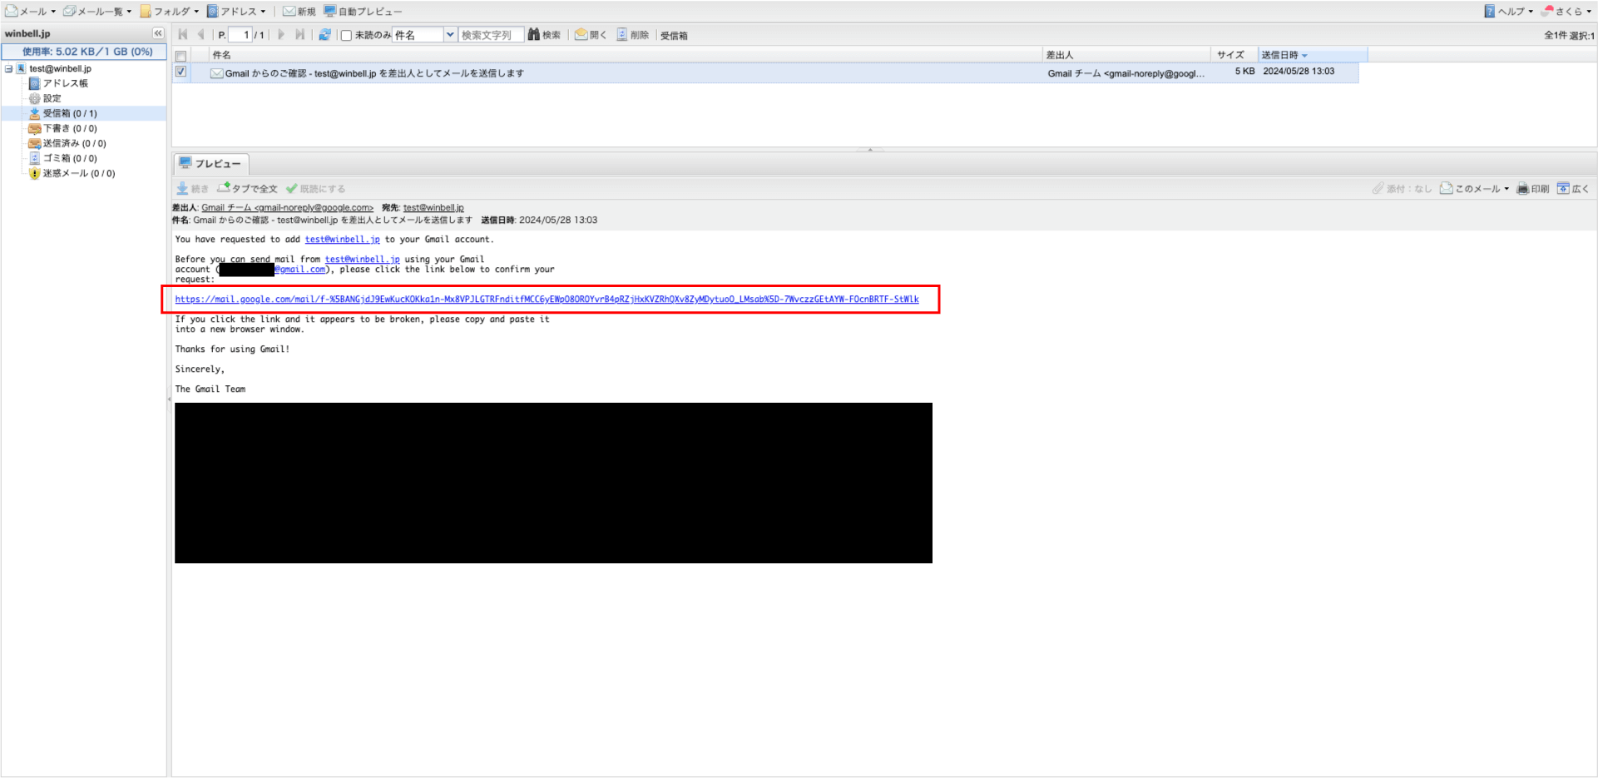Go to previous page of mail list
The height and width of the screenshot is (778, 1598).
pyautogui.click(x=200, y=35)
